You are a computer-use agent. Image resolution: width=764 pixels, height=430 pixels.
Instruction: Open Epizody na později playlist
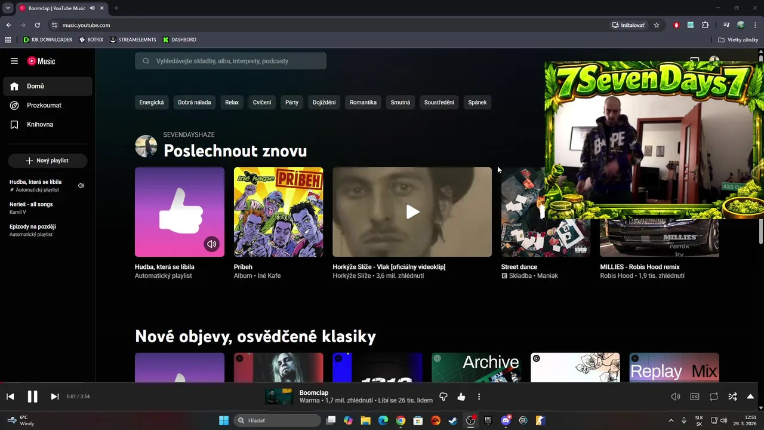[x=48, y=230]
